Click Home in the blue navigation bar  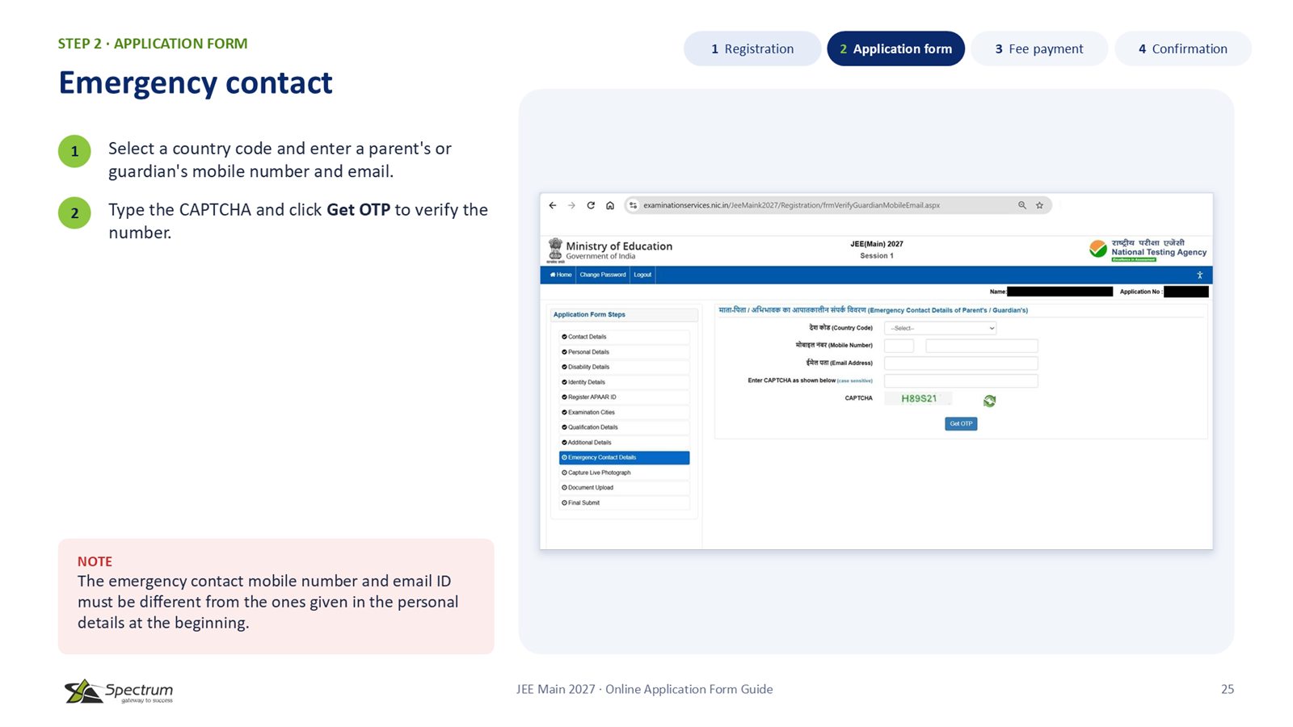561,275
